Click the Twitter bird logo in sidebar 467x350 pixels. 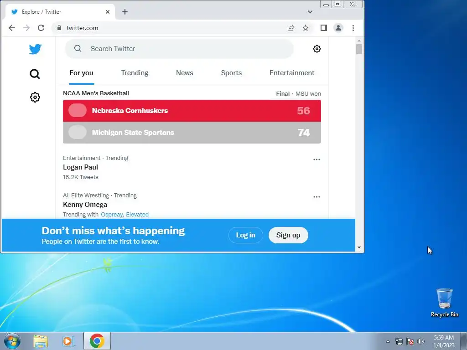pos(35,49)
